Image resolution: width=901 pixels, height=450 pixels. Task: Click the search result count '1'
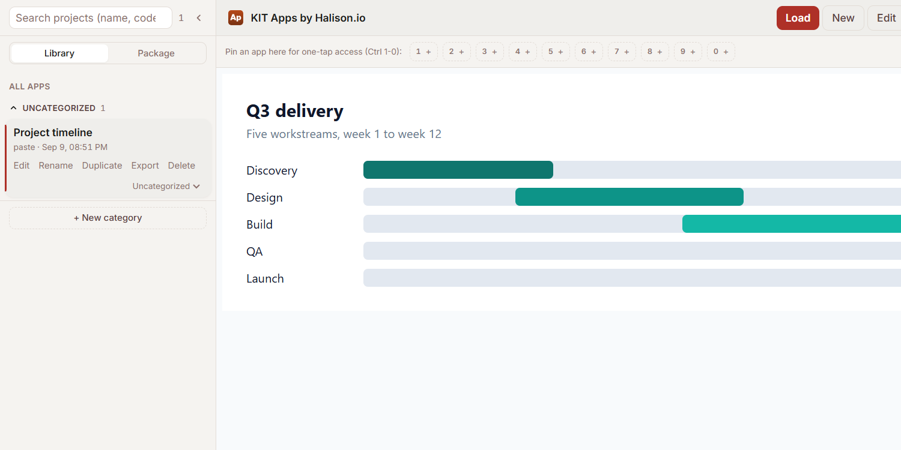[x=181, y=18]
